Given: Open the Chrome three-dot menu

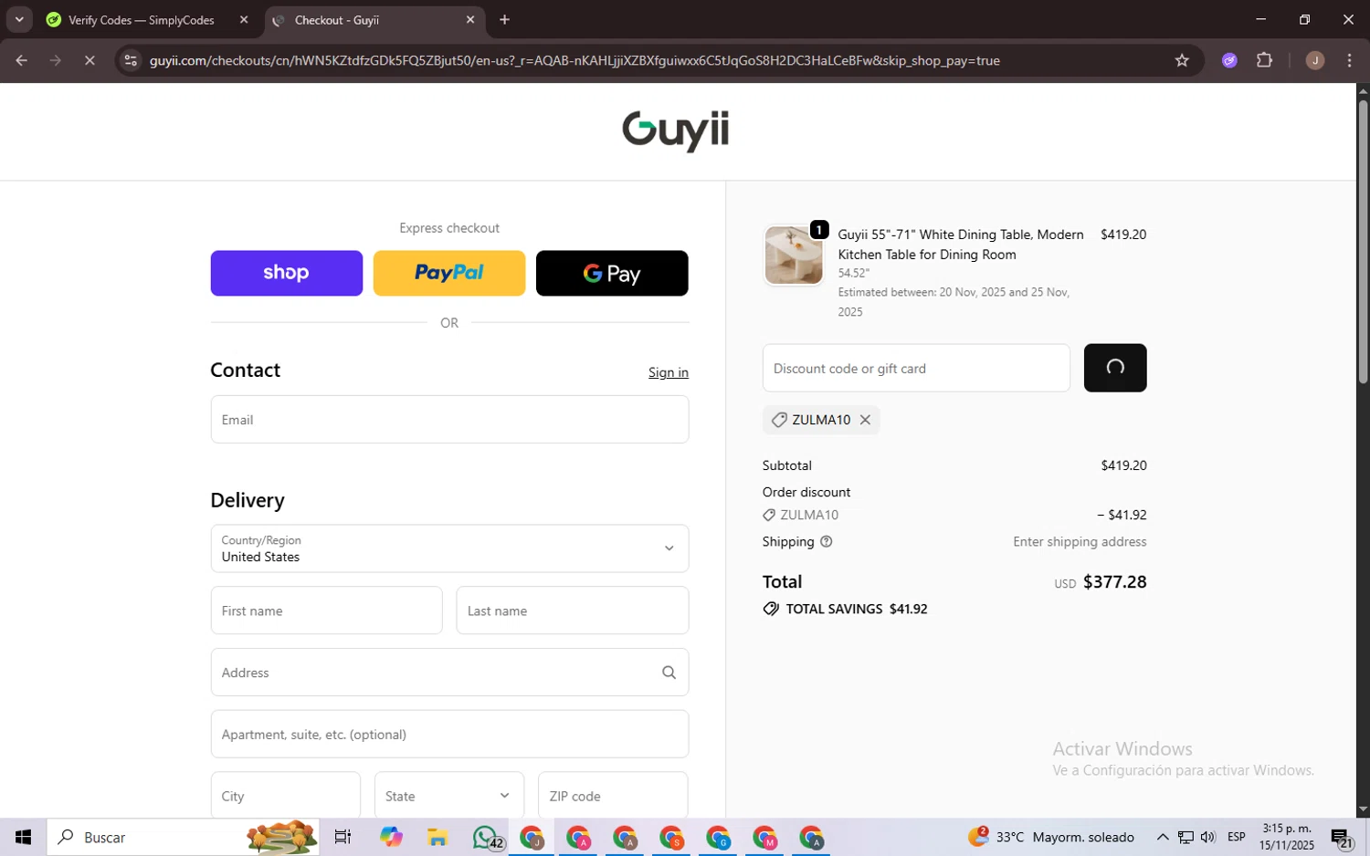Looking at the screenshot, I should point(1350,60).
